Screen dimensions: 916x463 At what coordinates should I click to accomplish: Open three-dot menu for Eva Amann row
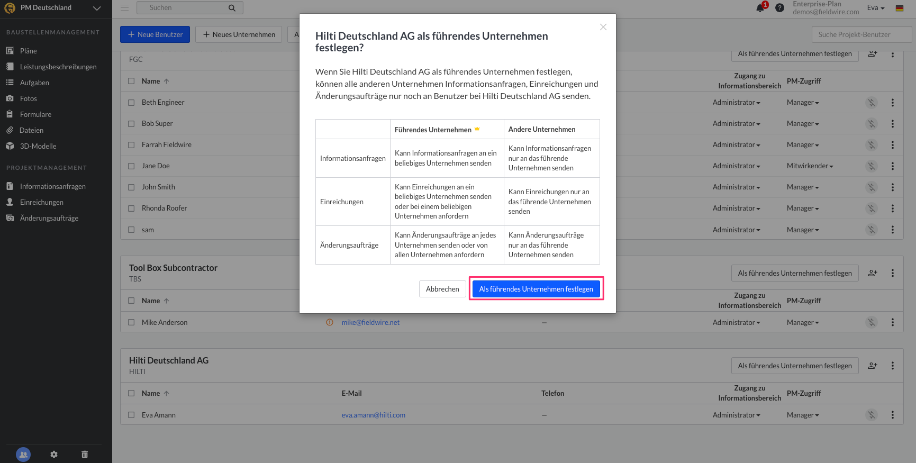click(893, 415)
